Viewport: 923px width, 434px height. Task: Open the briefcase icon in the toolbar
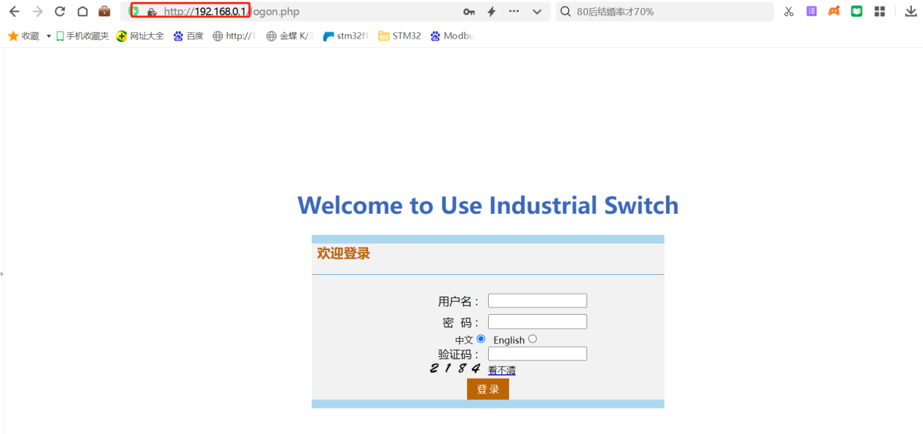click(x=105, y=12)
